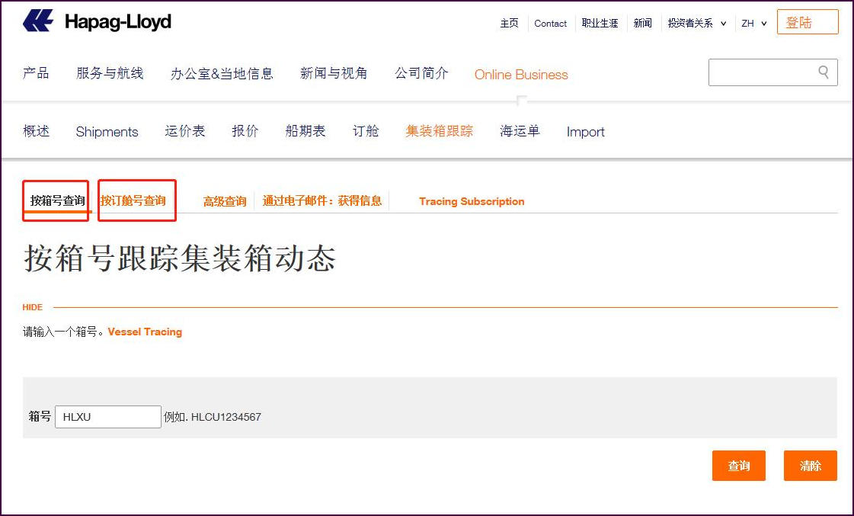The image size is (854, 516).
Task: Click the 箱号 container number field
Action: pyautogui.click(x=108, y=417)
